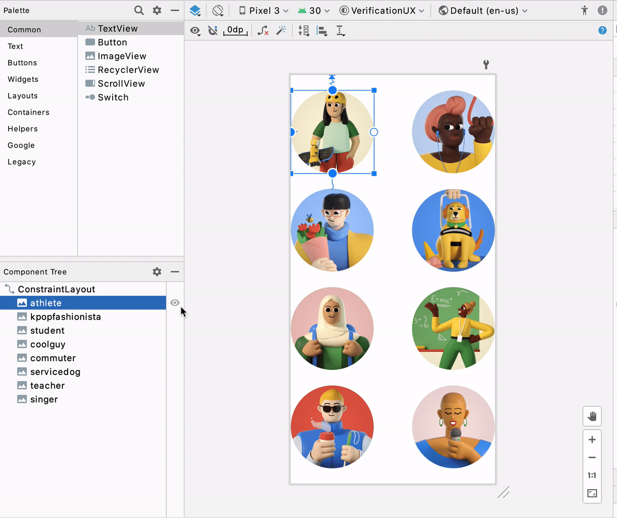Open the Pack elements toolbar icon
617x518 pixels.
click(x=304, y=30)
